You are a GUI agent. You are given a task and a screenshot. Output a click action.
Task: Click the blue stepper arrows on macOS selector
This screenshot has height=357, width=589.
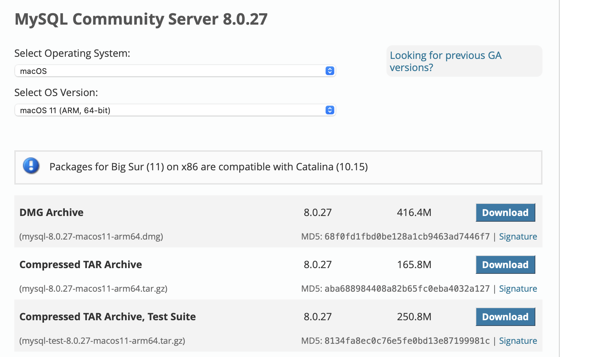coord(330,71)
